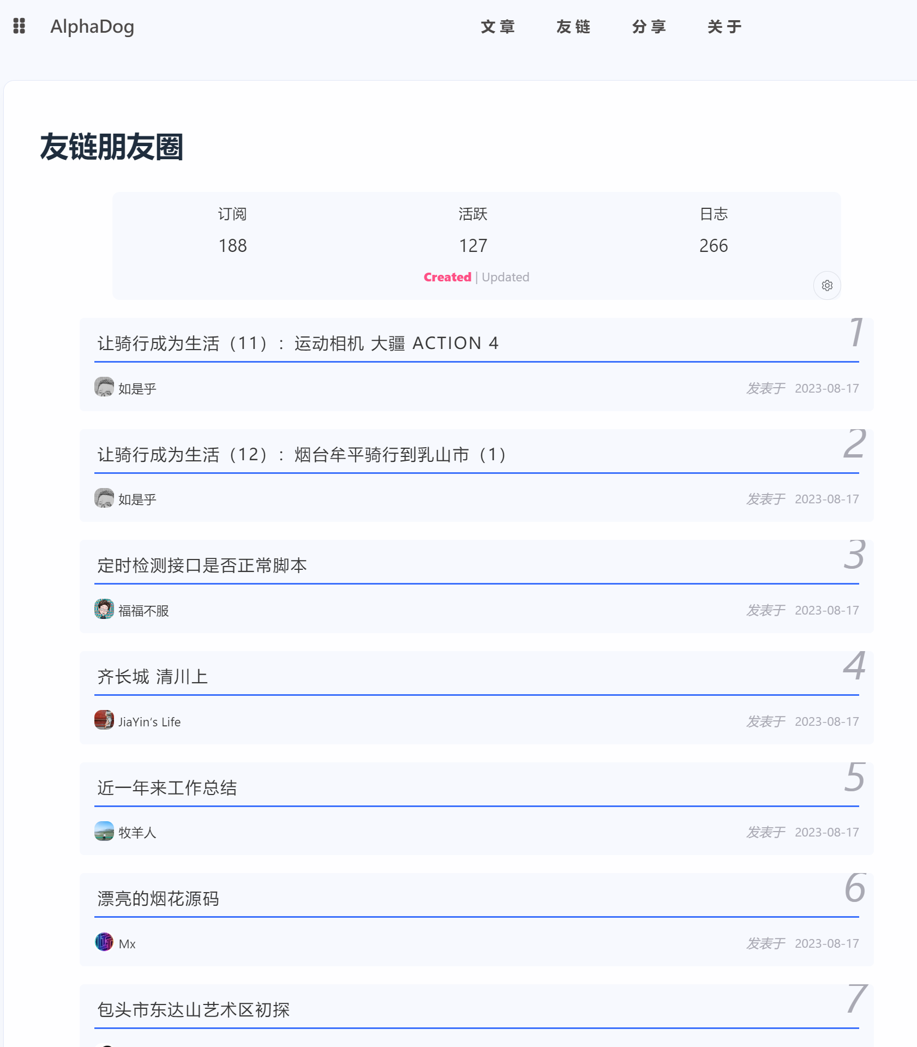
Task: Open the 漂亮的烟花源码 post
Action: coord(158,899)
